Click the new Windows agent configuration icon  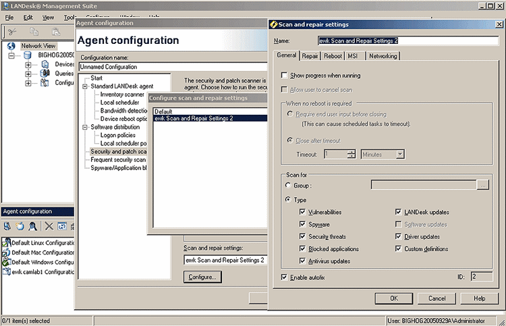point(7,226)
